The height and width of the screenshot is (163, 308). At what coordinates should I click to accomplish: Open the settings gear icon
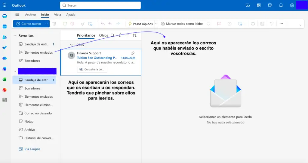click(x=292, y=5)
